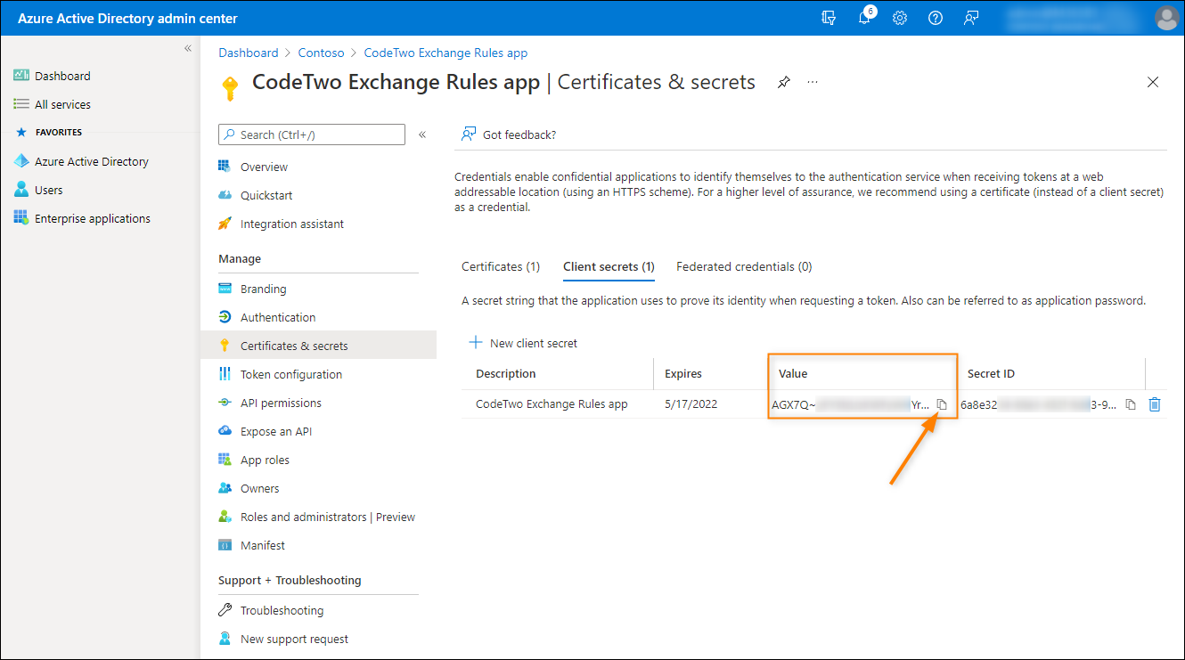Click the 5/17/2022 expiry cell

[x=691, y=403]
